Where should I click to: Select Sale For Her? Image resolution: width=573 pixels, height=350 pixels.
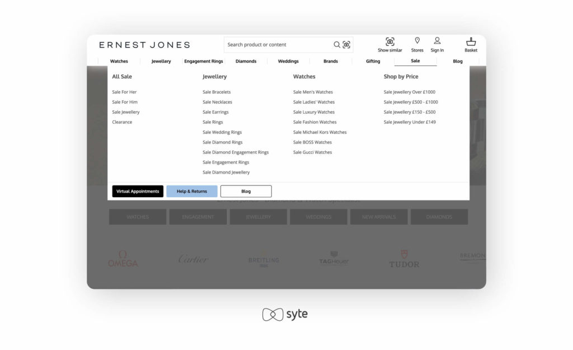[124, 92]
